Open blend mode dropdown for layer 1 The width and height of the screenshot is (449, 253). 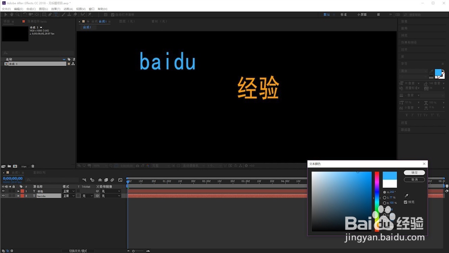[x=69, y=191]
